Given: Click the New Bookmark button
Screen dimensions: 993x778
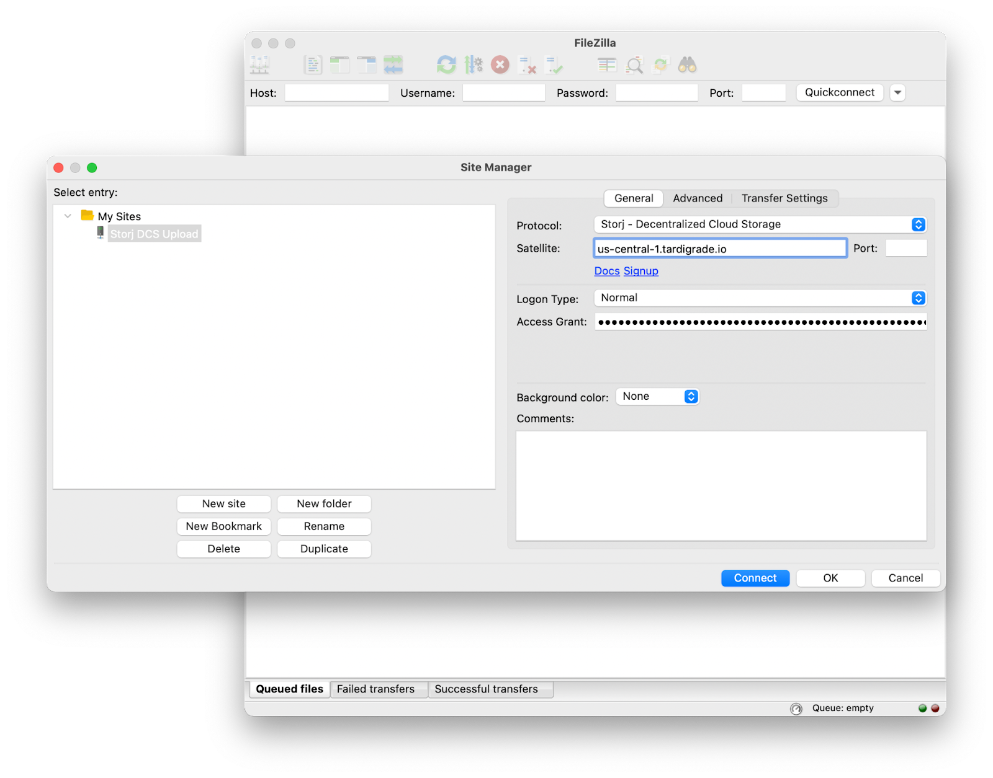Looking at the screenshot, I should pos(224,526).
